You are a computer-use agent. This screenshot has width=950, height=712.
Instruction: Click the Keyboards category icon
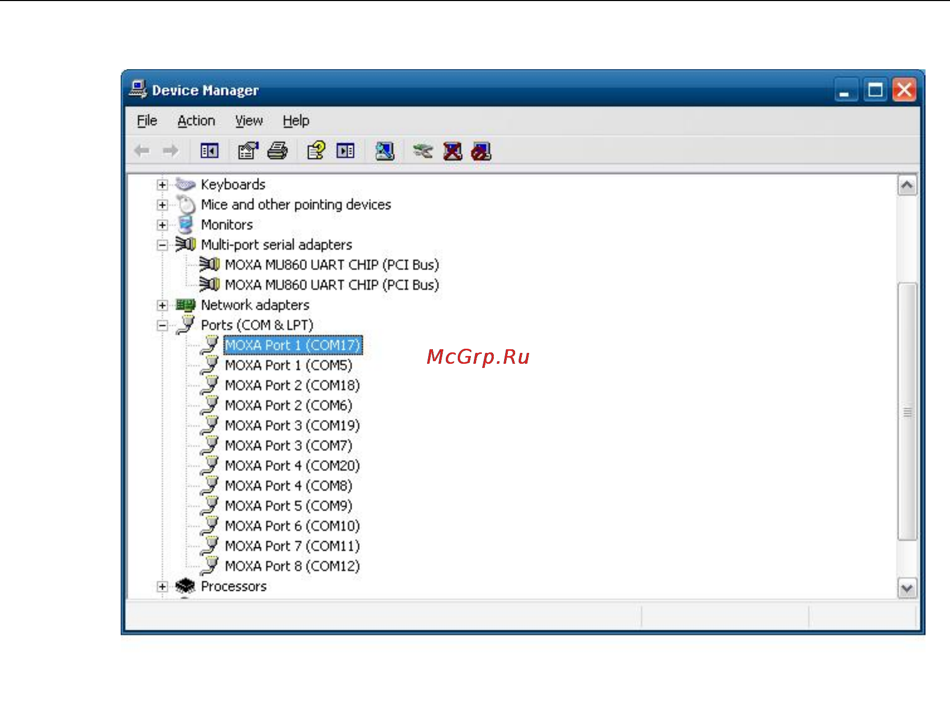click(185, 184)
